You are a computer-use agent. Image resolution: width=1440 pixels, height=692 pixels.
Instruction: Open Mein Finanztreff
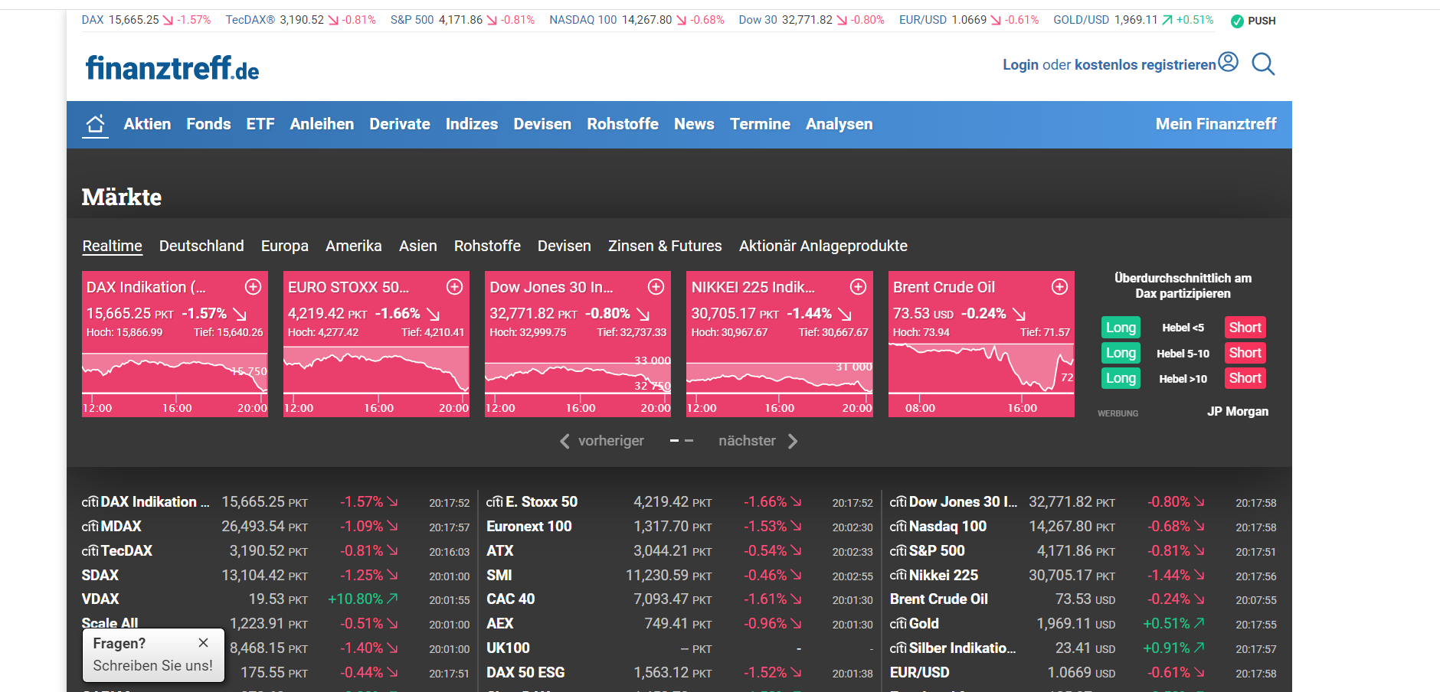pyautogui.click(x=1216, y=124)
